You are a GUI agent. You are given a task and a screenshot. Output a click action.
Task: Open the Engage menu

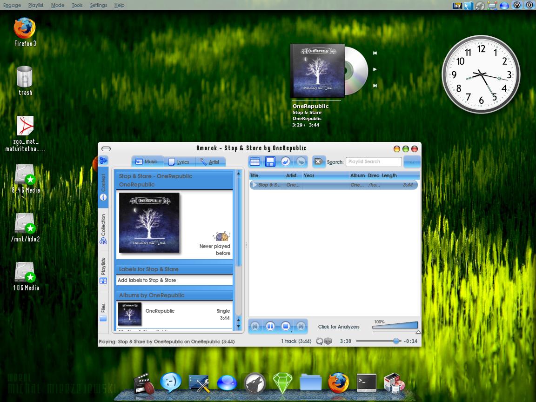[12, 5]
